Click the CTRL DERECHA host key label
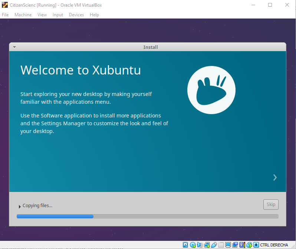The height and width of the screenshot is (249, 296). [x=274, y=245]
